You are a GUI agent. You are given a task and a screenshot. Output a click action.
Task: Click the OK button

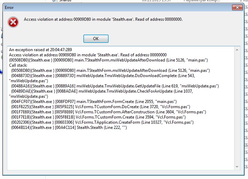point(96,38)
